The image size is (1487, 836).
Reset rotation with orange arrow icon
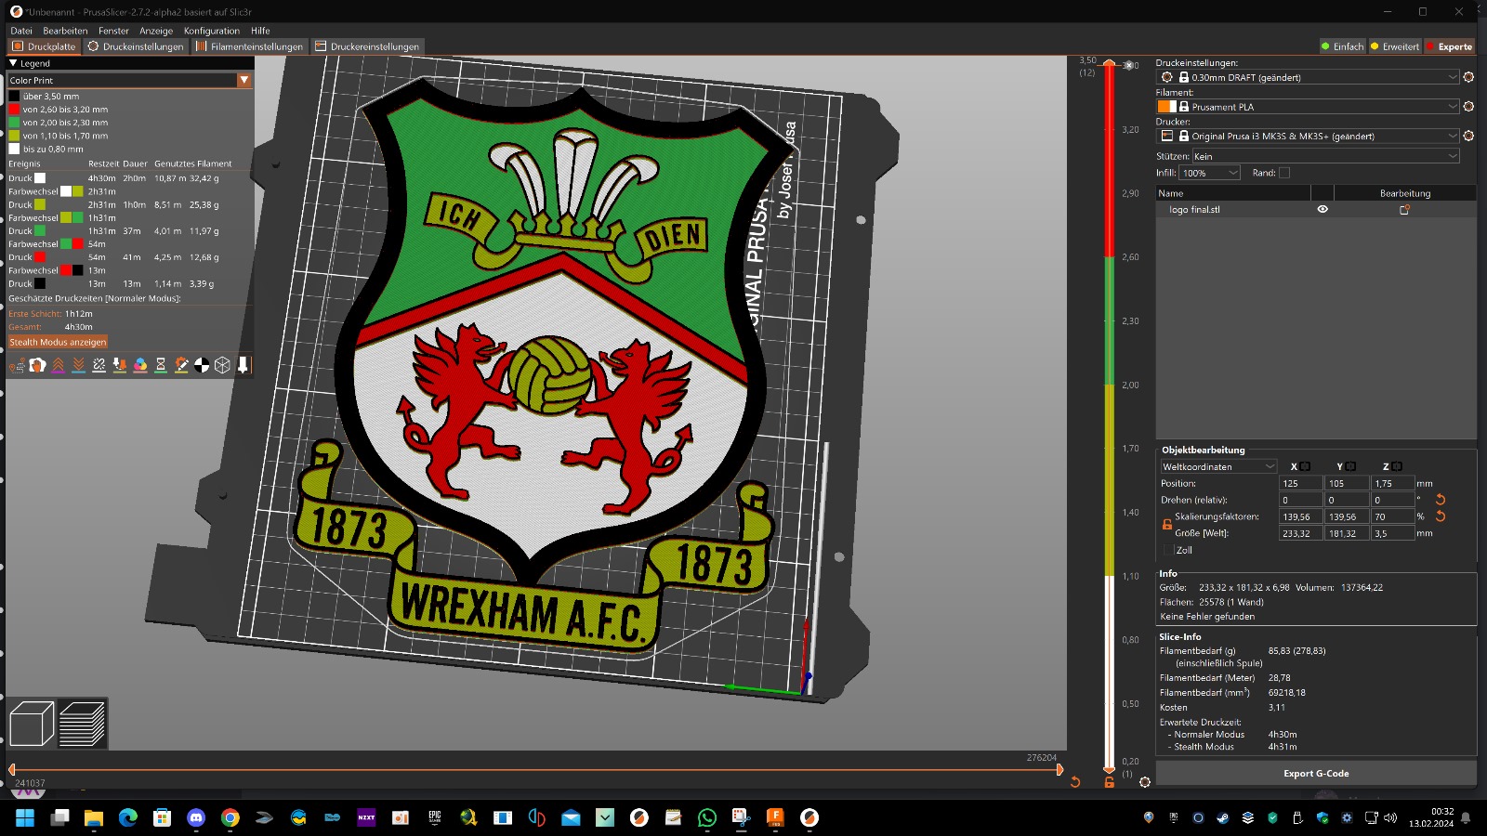(x=1441, y=500)
